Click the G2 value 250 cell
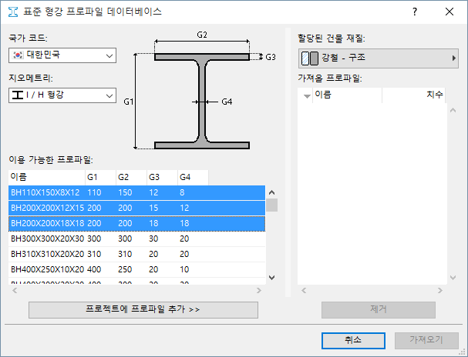This screenshot has height=357, width=468. [125, 270]
